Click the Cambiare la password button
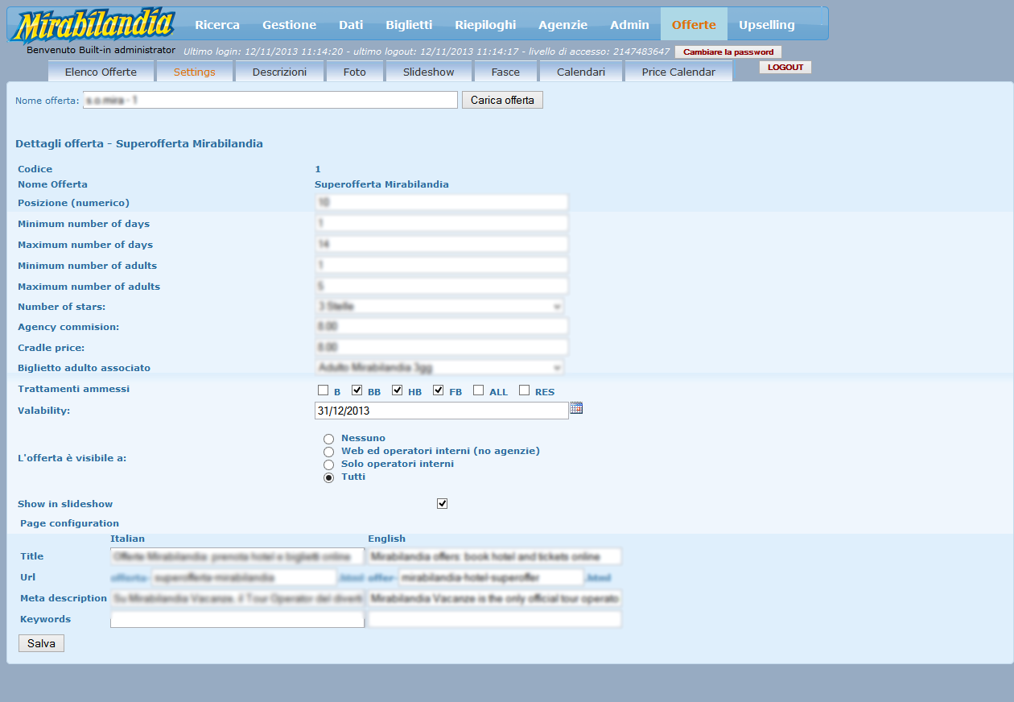This screenshot has width=1014, height=702. tap(728, 52)
